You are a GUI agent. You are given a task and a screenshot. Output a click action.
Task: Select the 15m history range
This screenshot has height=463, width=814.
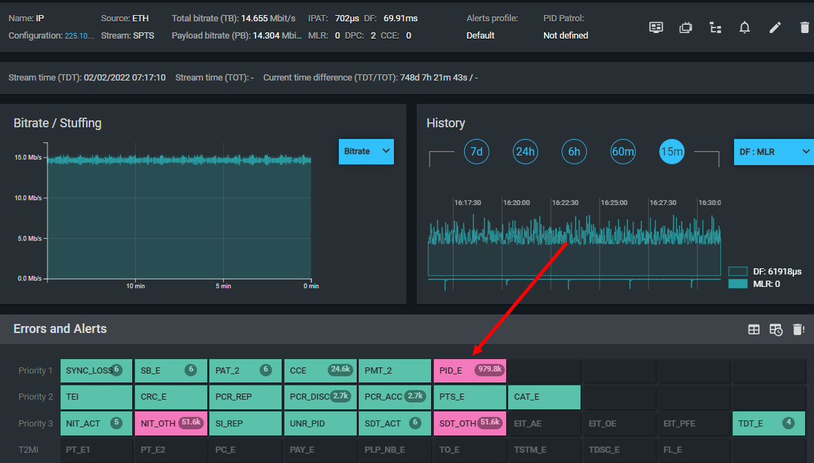coord(671,152)
